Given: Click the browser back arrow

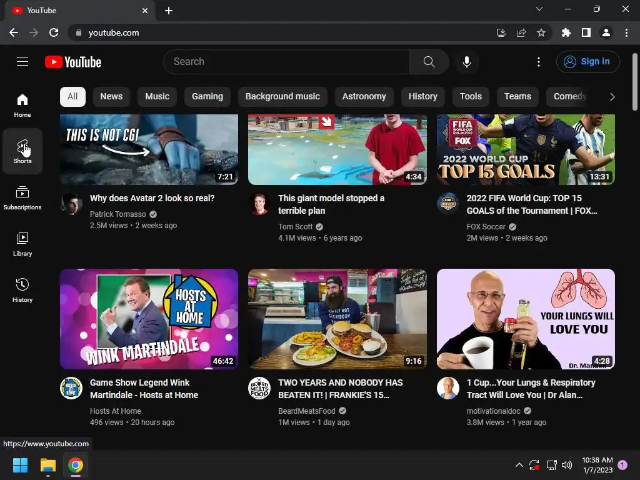Looking at the screenshot, I should coord(14,32).
